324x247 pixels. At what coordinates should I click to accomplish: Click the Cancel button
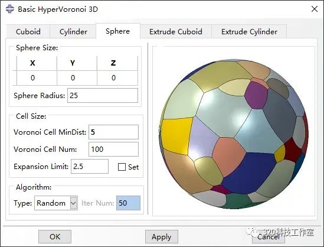(268, 236)
